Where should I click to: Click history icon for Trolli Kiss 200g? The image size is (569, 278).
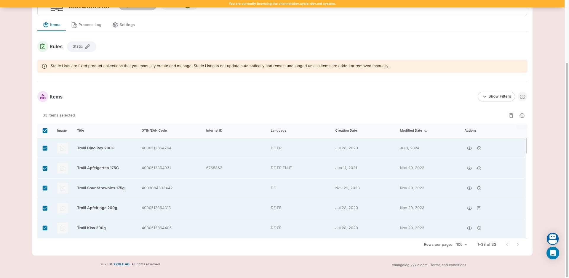pyautogui.click(x=479, y=228)
